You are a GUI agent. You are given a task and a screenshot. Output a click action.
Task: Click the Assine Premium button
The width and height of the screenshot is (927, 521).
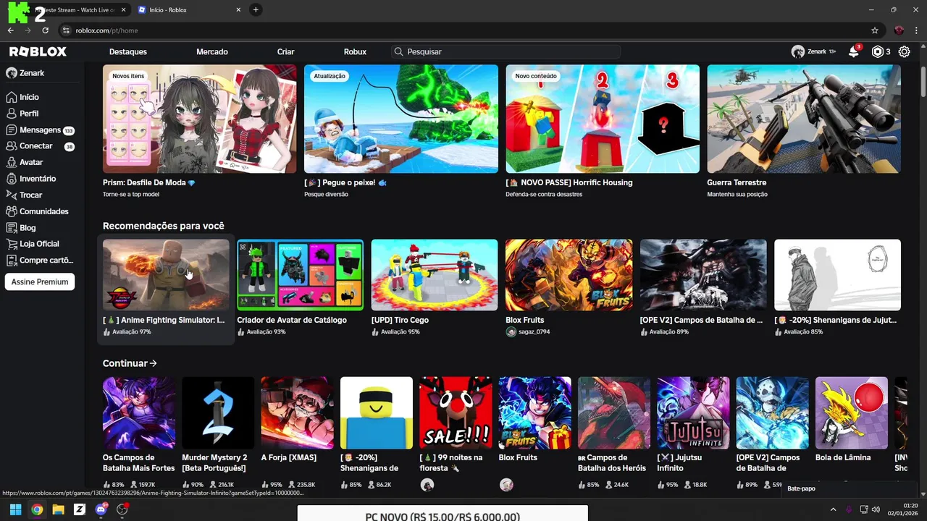click(40, 282)
